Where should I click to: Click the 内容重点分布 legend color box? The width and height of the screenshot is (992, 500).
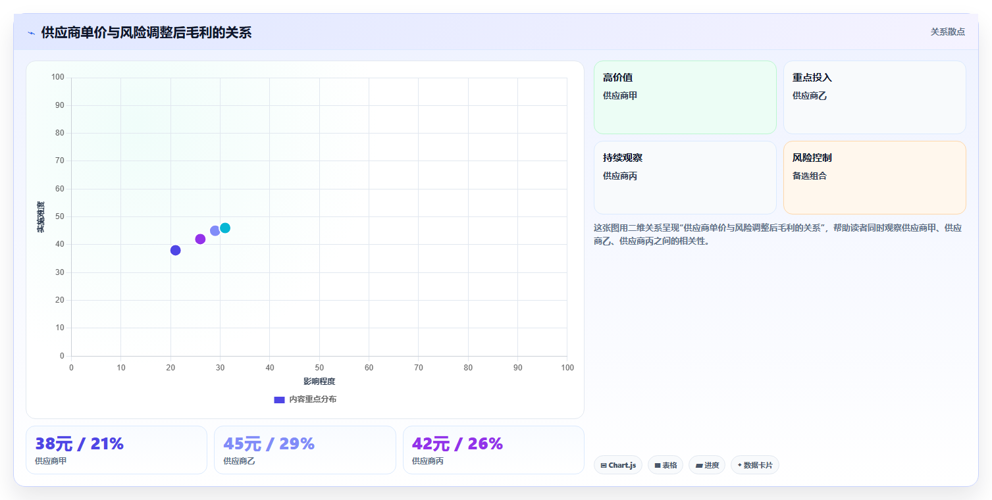pos(279,399)
